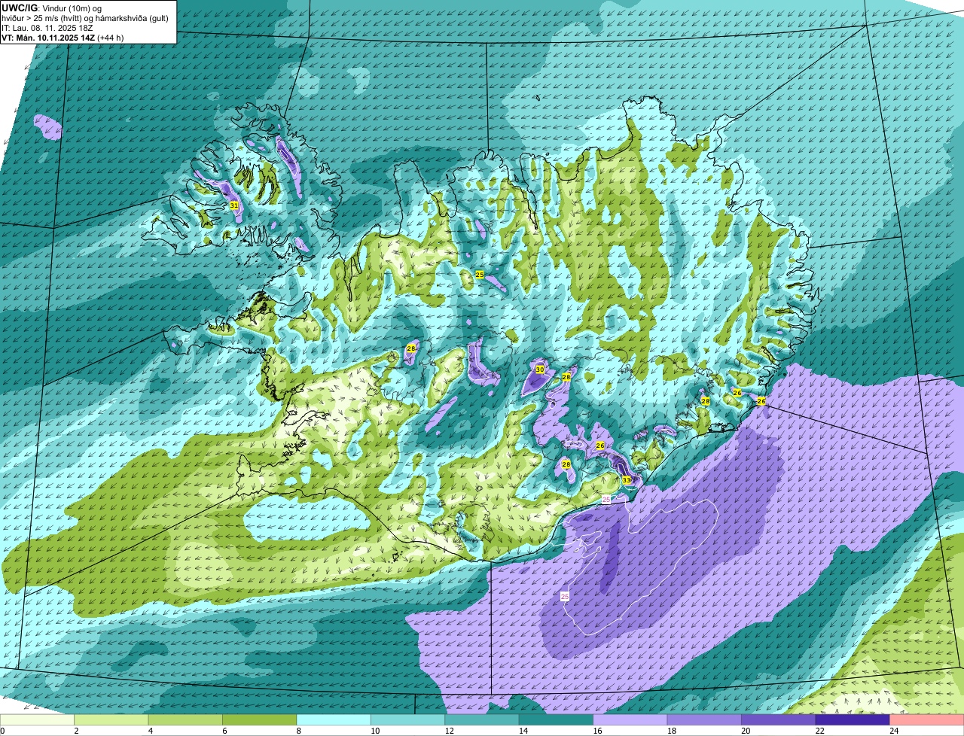Image resolution: width=964 pixels, height=736 pixels.
Task: Click the 8–10 m/s light cyan legend segment
Action: [x=334, y=720]
